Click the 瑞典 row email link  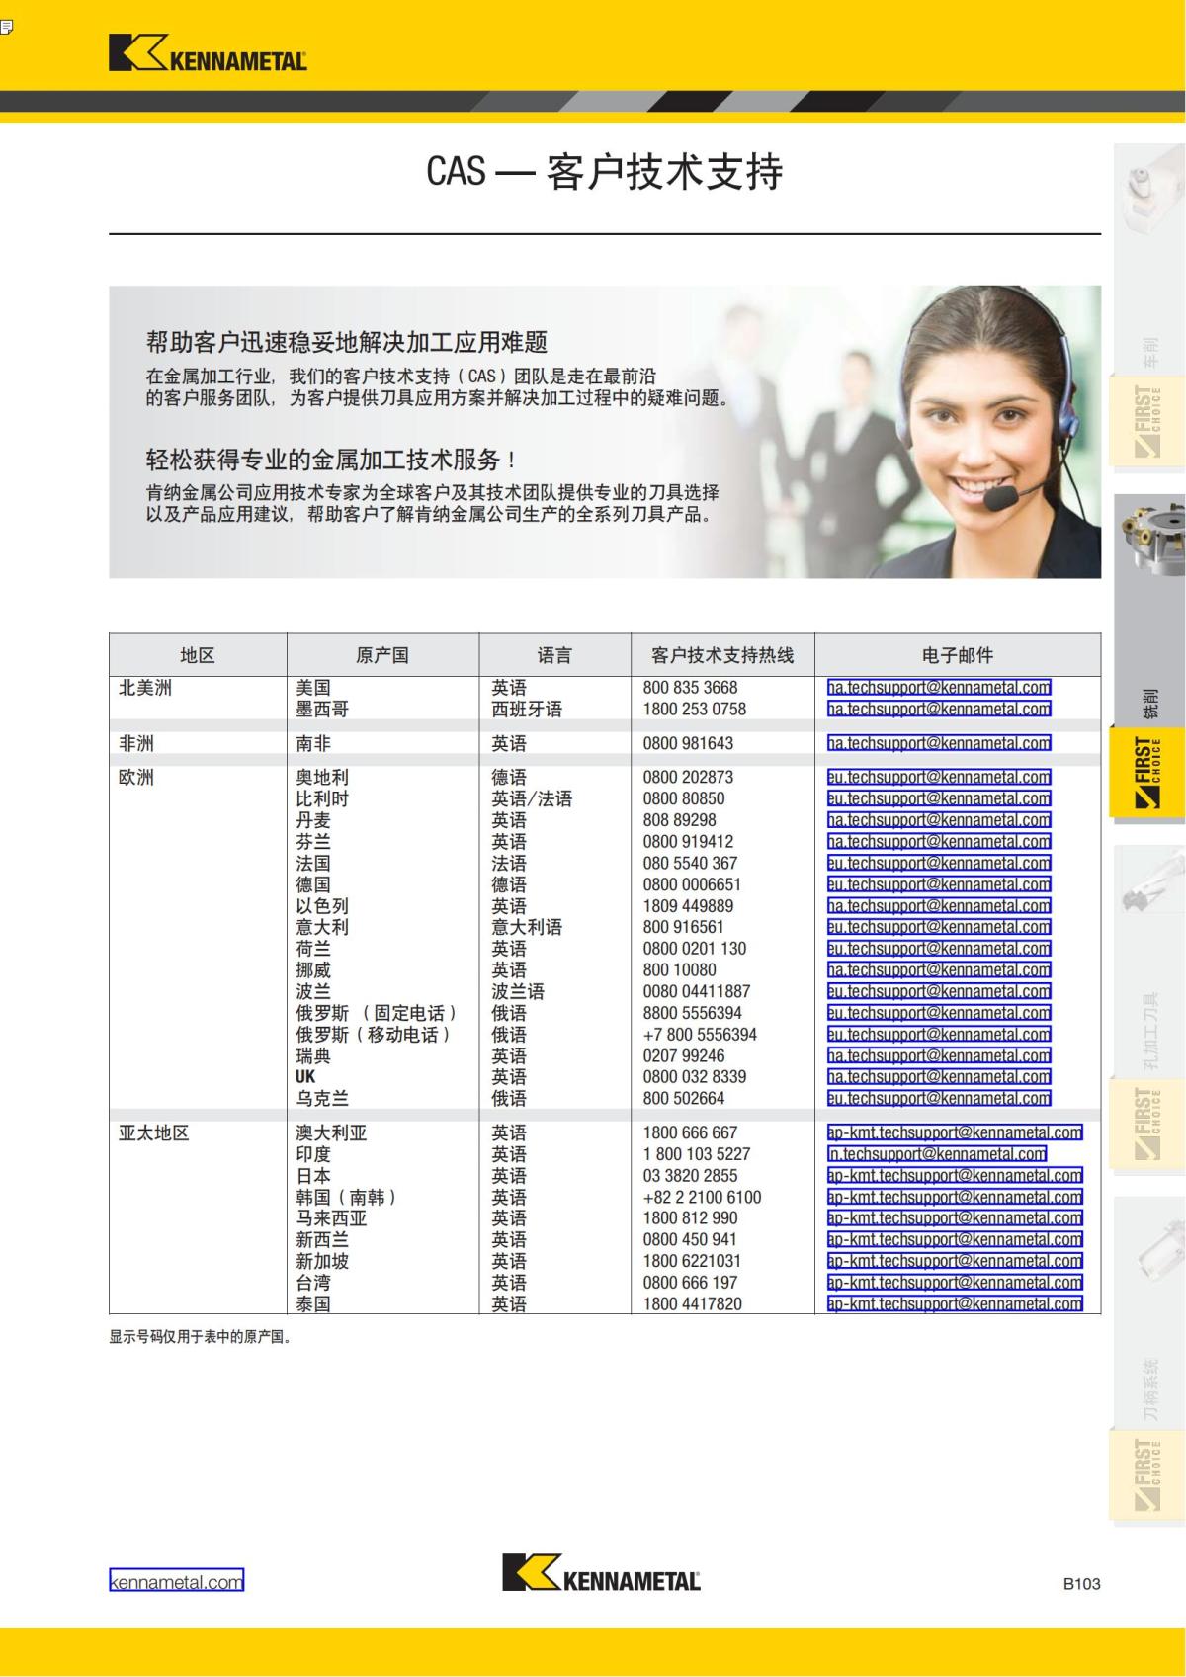tap(939, 1055)
